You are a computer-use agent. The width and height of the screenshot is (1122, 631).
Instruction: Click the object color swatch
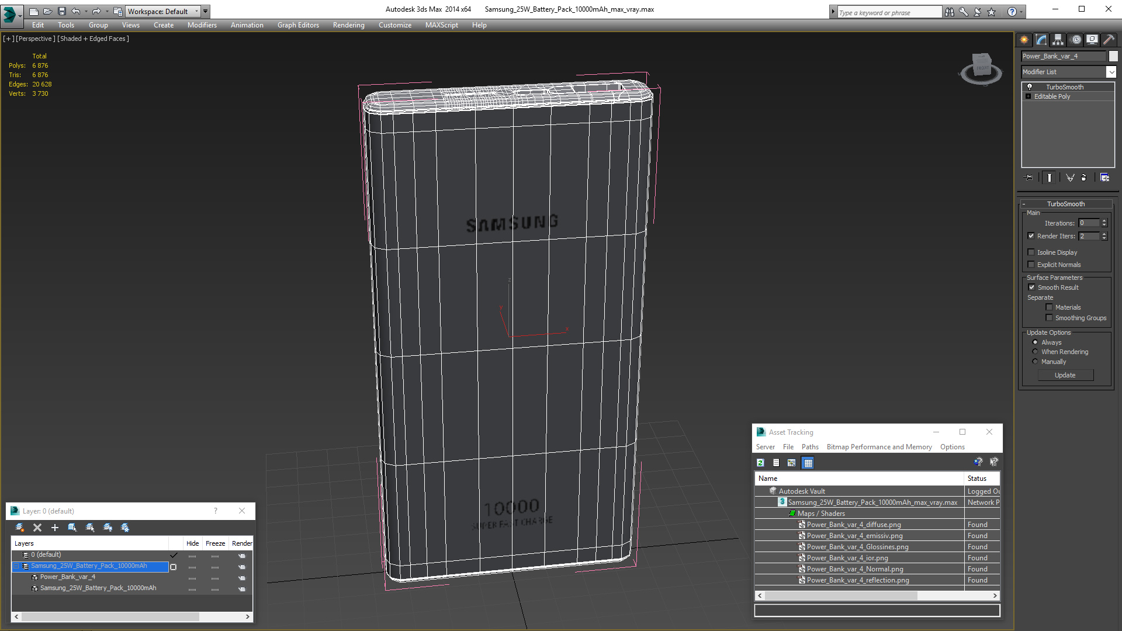point(1113,56)
